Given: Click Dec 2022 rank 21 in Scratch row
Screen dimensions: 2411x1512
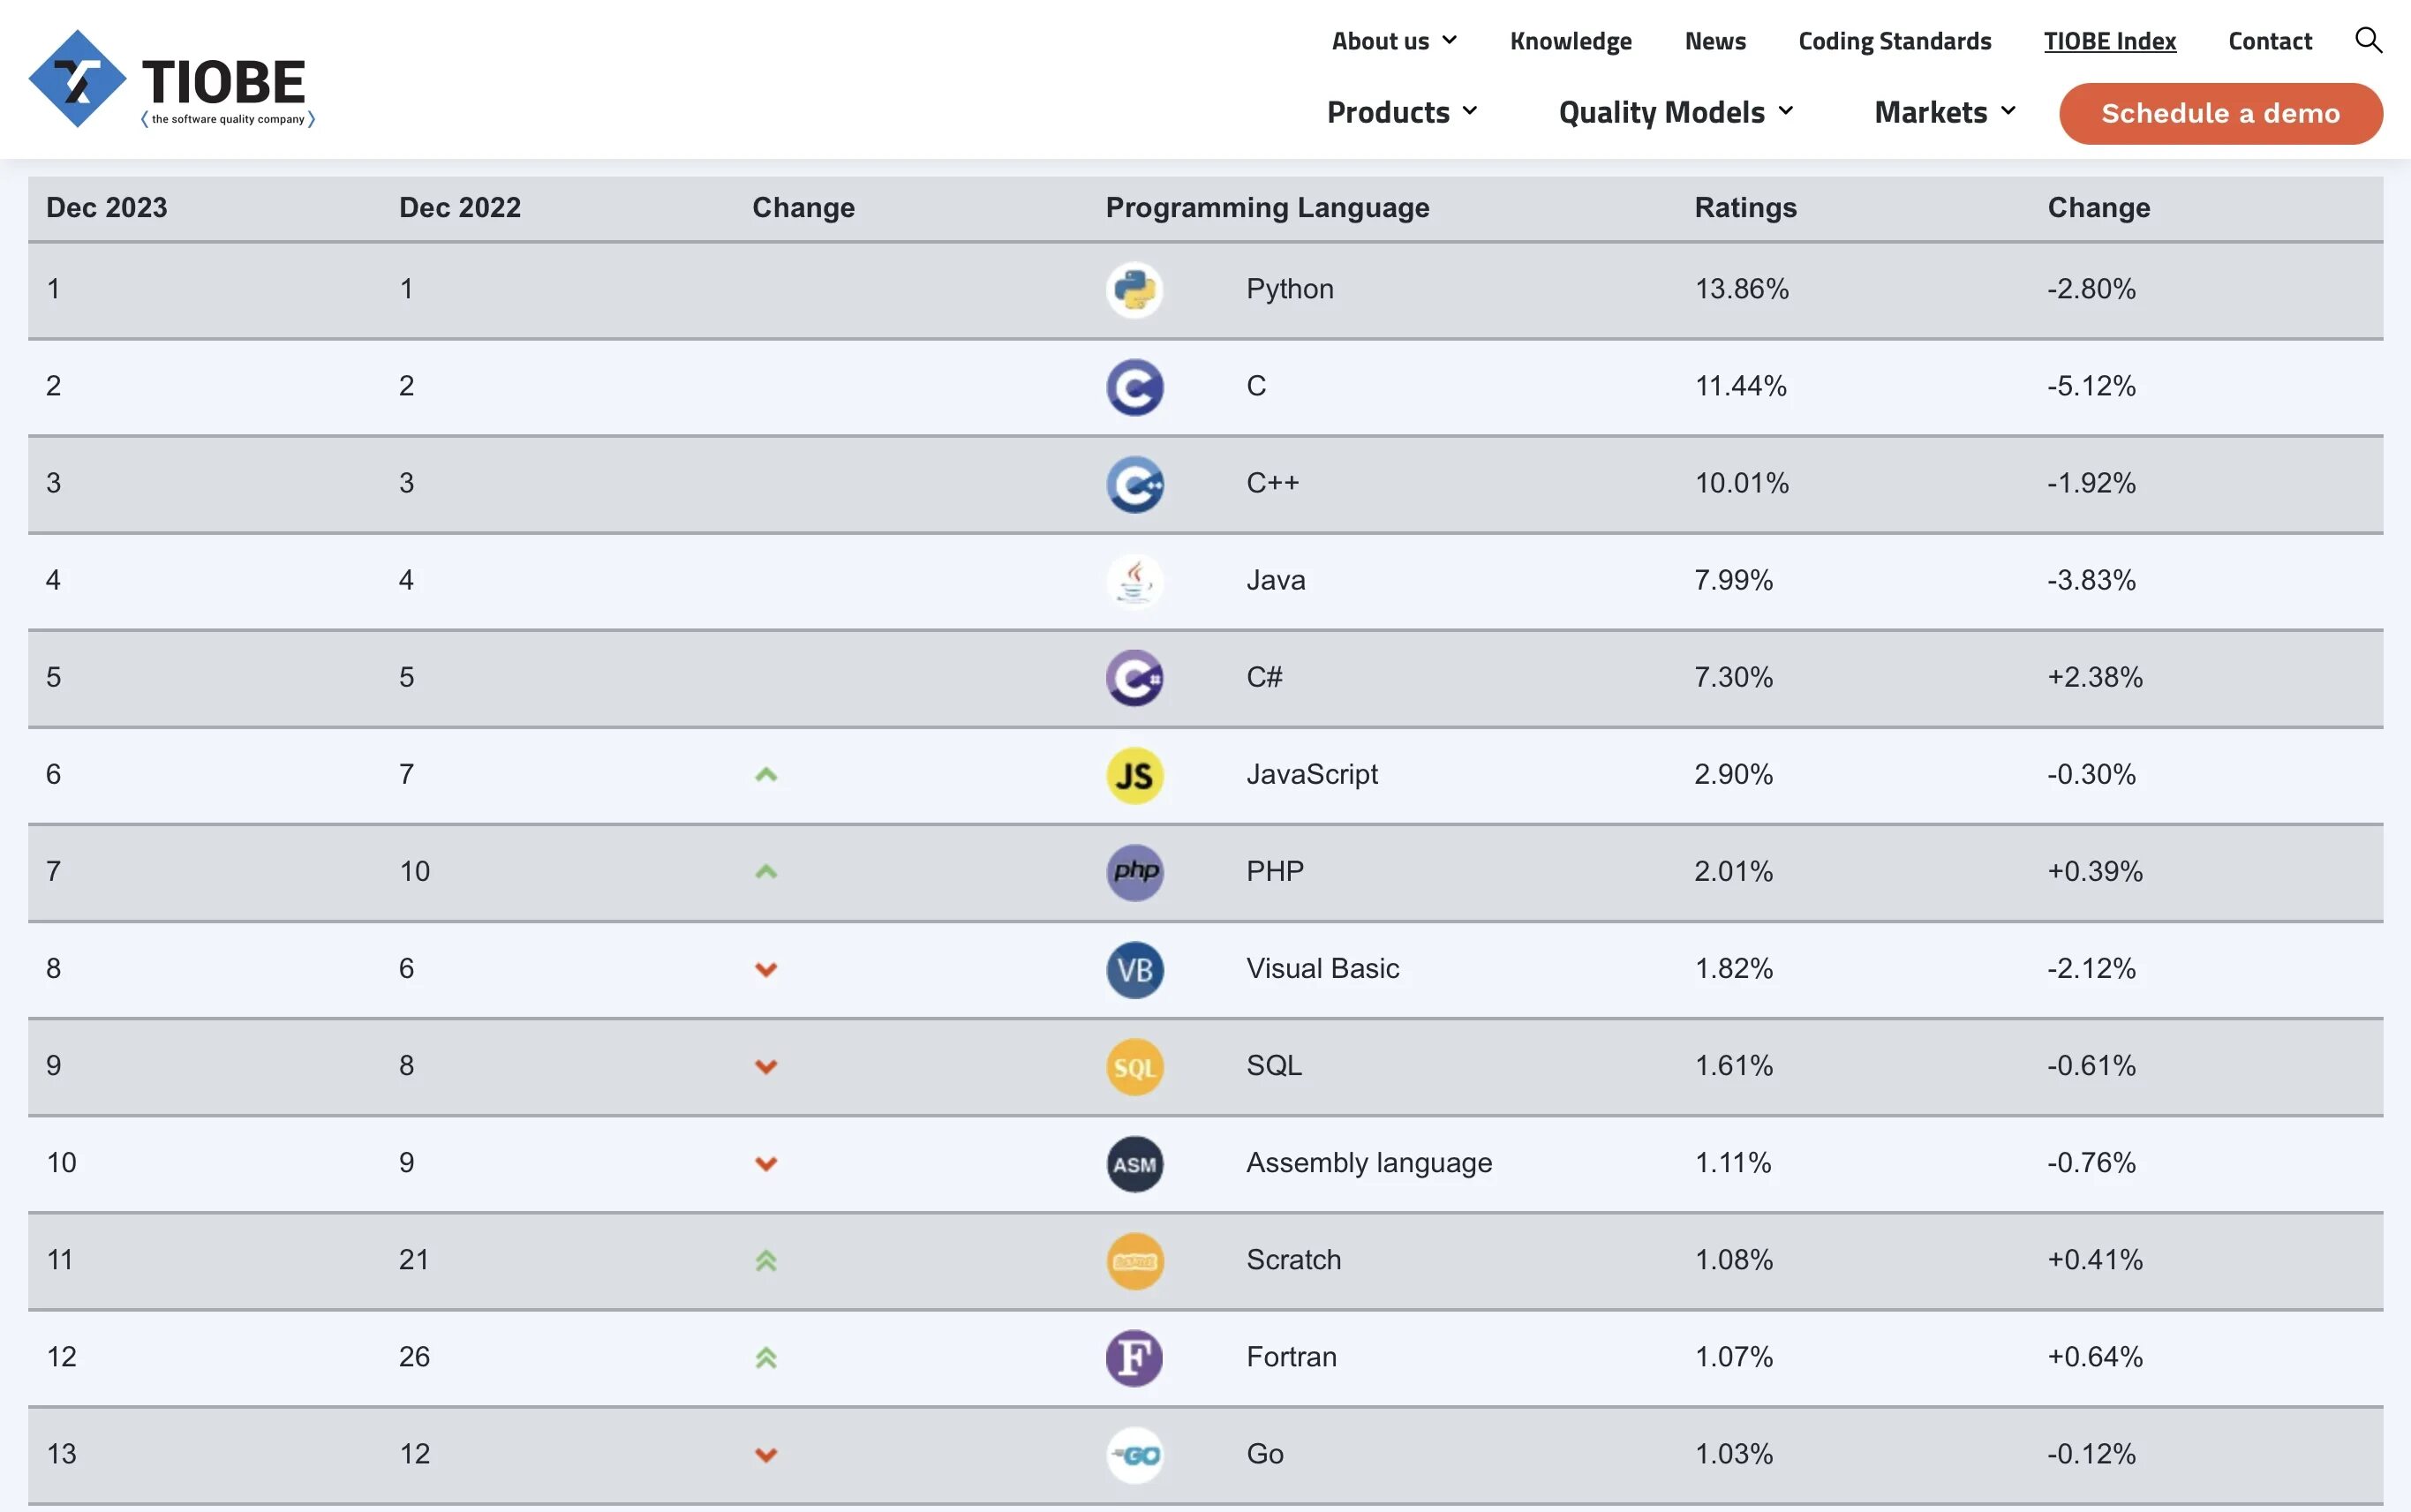Looking at the screenshot, I should (x=414, y=1259).
